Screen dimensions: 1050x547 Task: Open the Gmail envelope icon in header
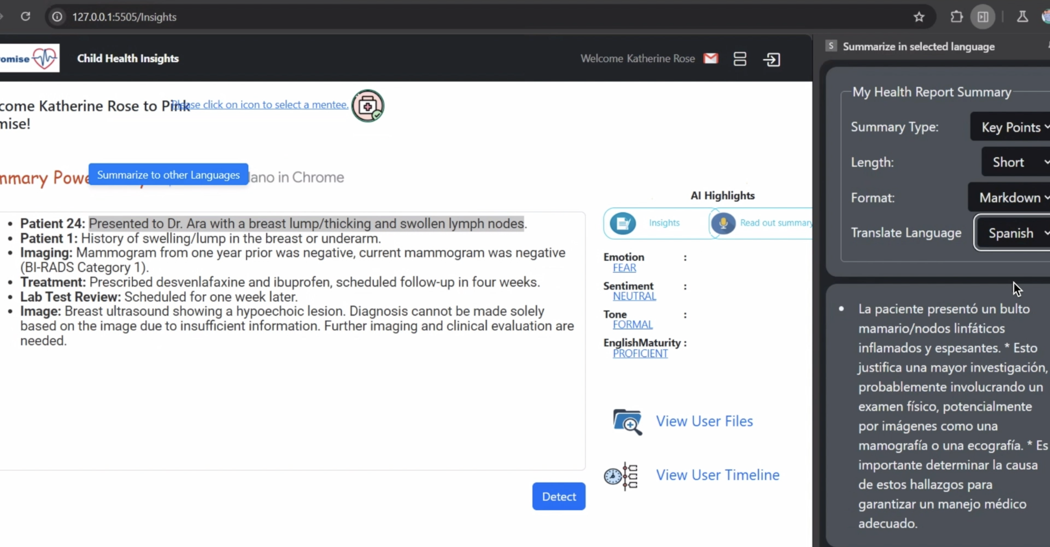pyautogui.click(x=711, y=59)
